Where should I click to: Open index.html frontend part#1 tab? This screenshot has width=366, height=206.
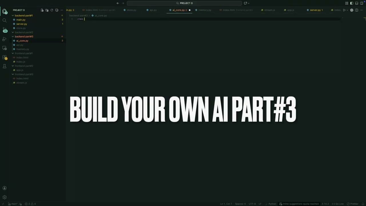pyautogui.click(x=99, y=10)
